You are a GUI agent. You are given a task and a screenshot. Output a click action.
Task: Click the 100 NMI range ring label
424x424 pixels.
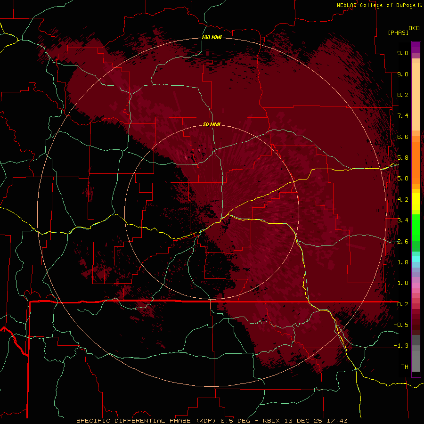pyautogui.click(x=212, y=37)
